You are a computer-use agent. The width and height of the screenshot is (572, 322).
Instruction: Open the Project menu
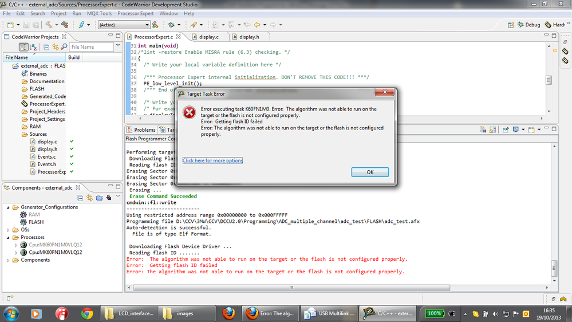(58, 14)
